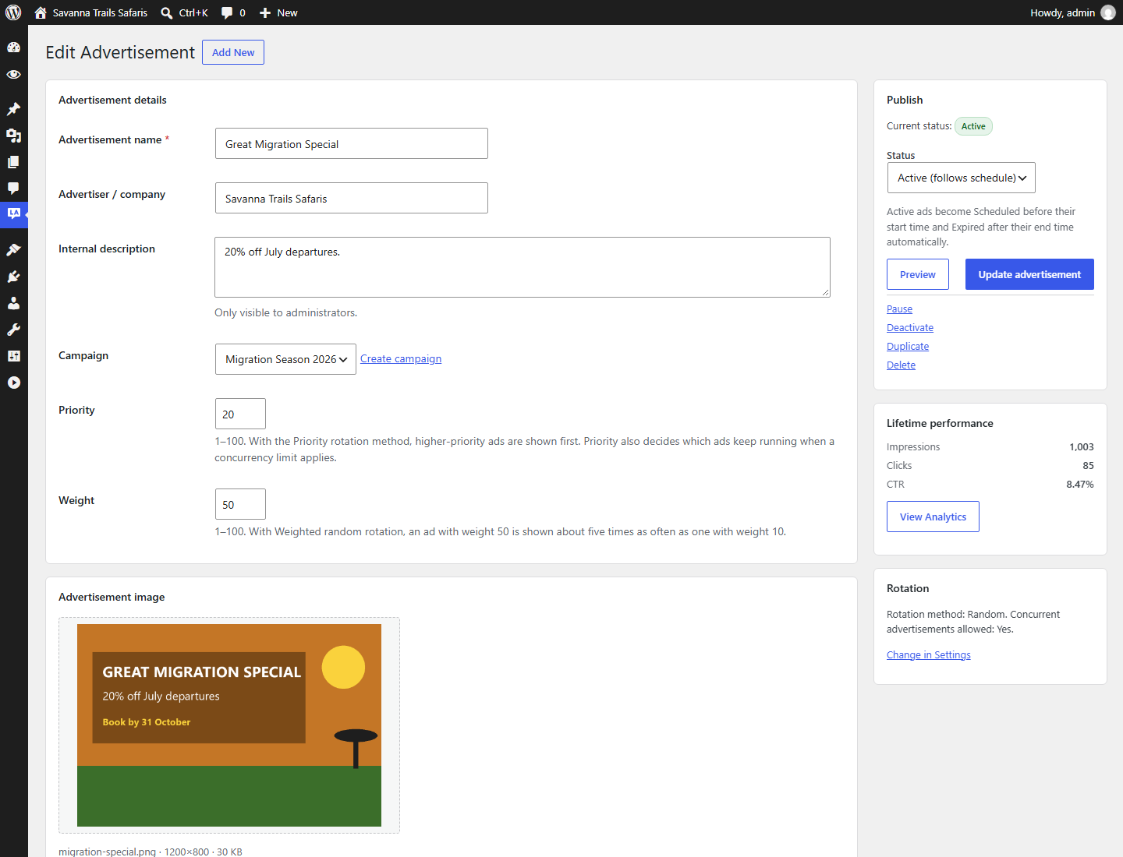
Task: Open Plugins via the plug icon
Action: tap(13, 277)
